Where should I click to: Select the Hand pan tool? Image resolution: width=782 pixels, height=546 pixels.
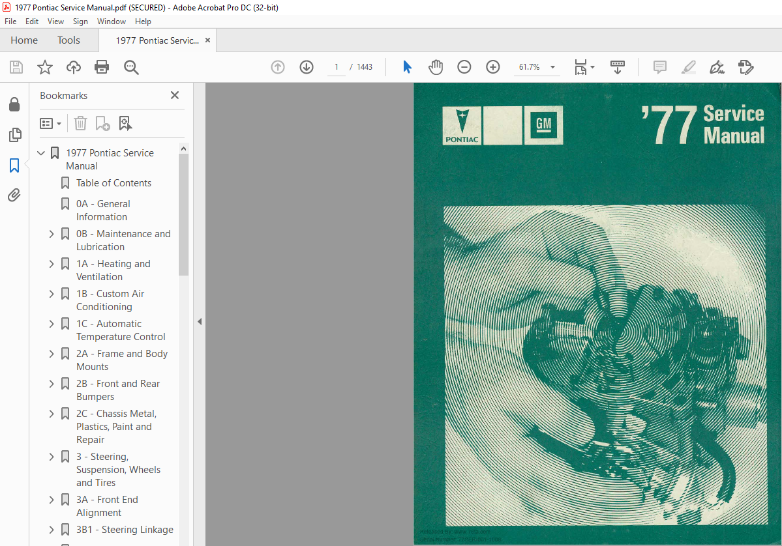tap(436, 66)
